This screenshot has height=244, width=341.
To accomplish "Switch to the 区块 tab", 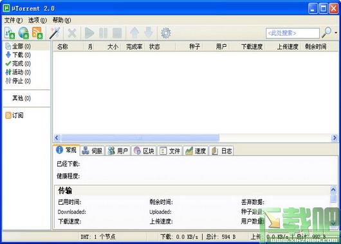I will (x=143, y=151).
